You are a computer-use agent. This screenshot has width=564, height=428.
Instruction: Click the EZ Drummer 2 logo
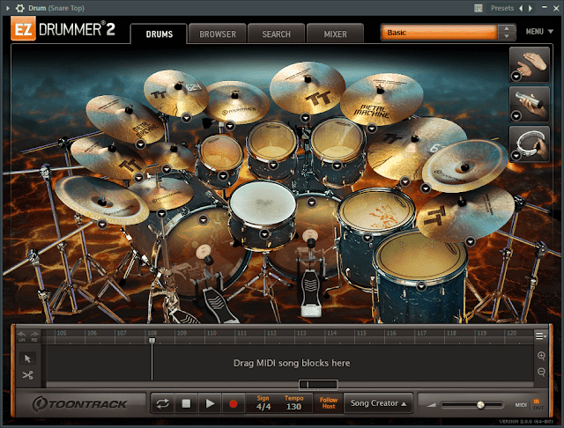(63, 29)
